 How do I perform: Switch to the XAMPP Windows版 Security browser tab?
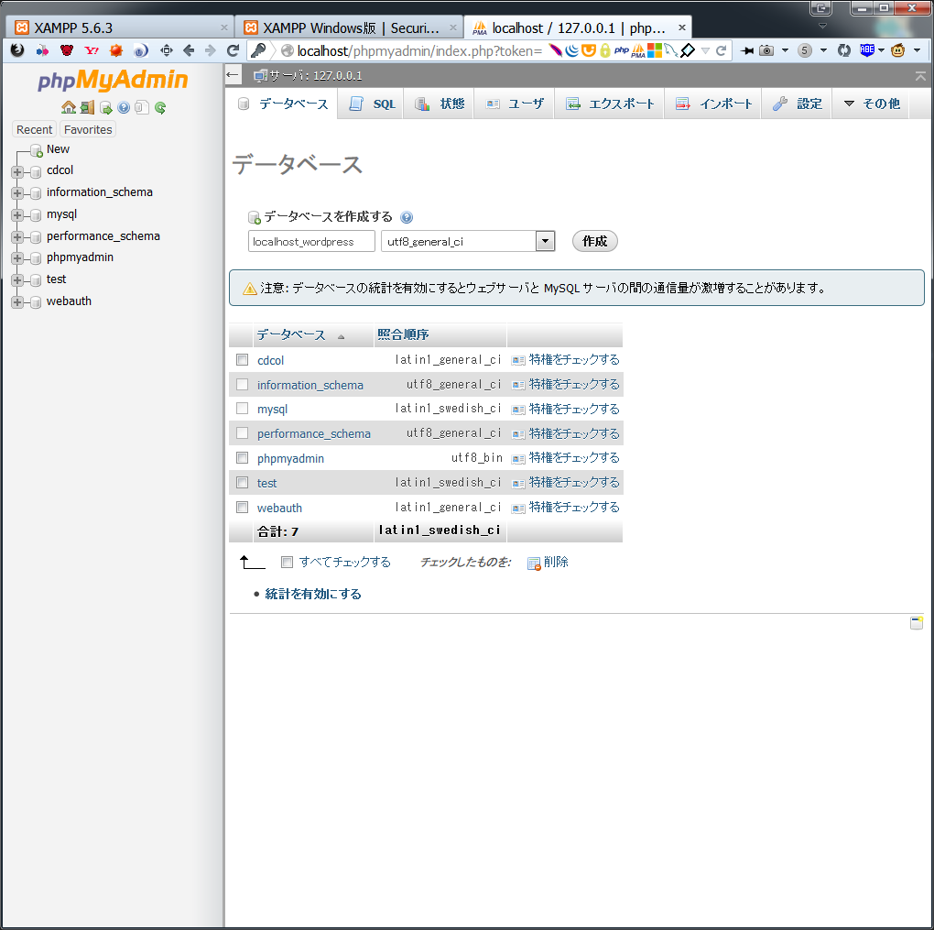click(x=349, y=28)
